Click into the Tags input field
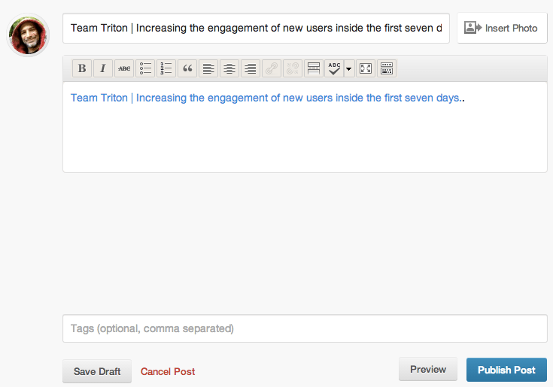This screenshot has width=553, height=387. [305, 328]
